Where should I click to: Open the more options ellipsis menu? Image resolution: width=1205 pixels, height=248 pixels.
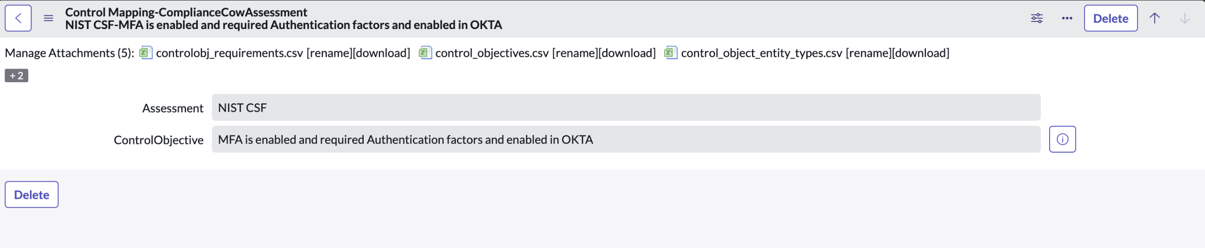pyautogui.click(x=1066, y=18)
